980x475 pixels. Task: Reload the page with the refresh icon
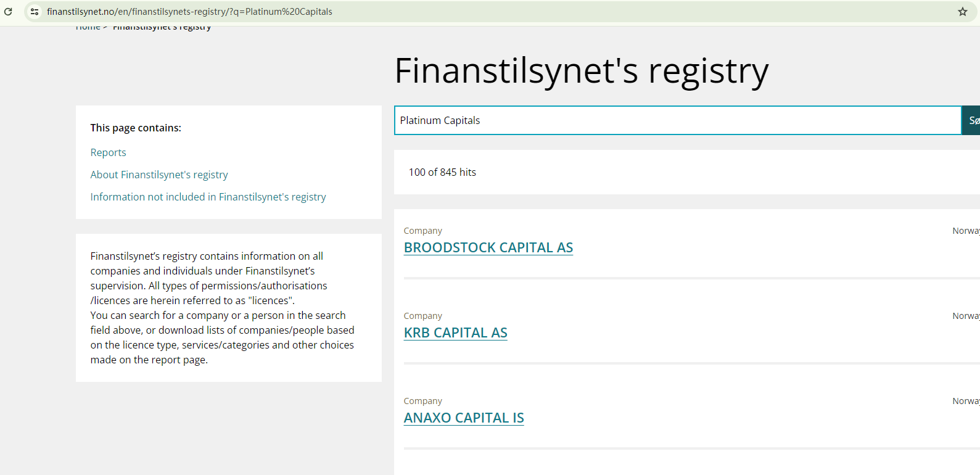(8, 12)
